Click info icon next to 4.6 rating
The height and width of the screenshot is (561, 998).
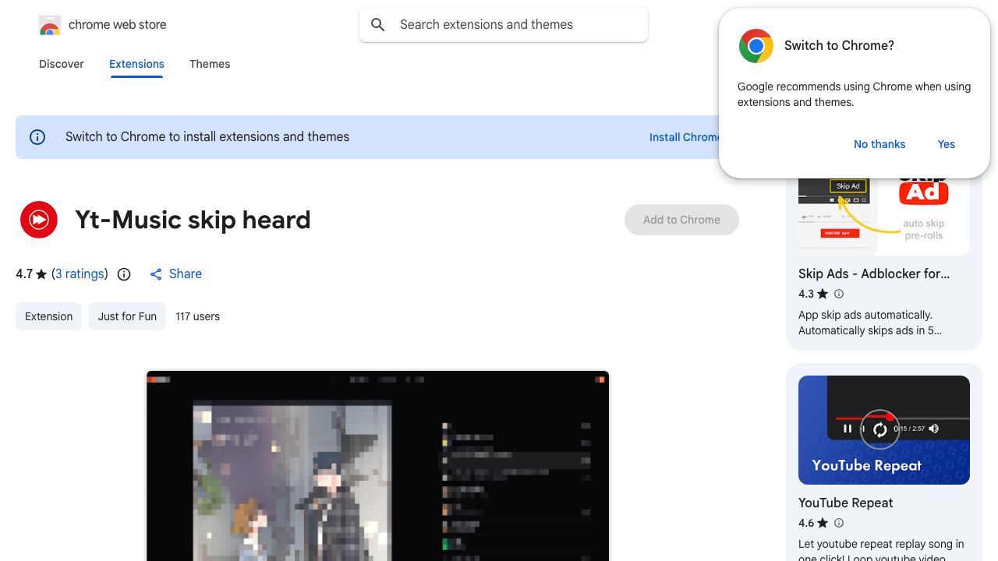point(839,523)
